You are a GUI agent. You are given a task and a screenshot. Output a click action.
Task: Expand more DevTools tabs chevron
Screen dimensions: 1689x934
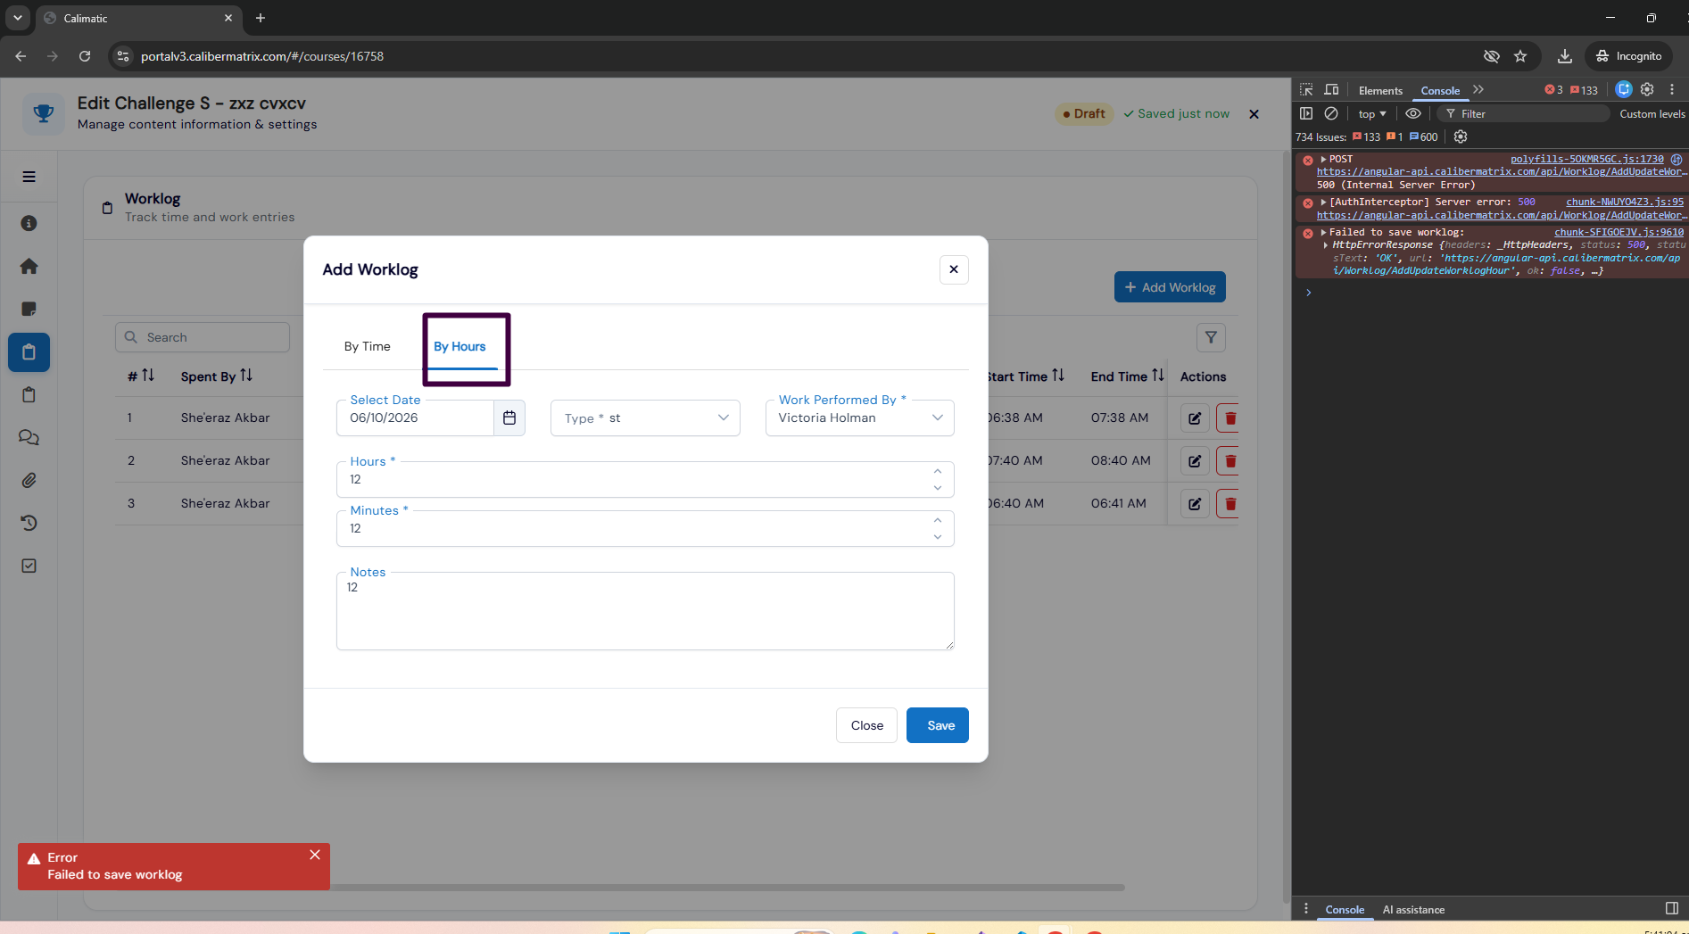coord(1478,90)
